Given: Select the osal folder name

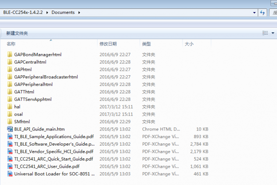Looking at the screenshot, I should pyautogui.click(x=18, y=114).
